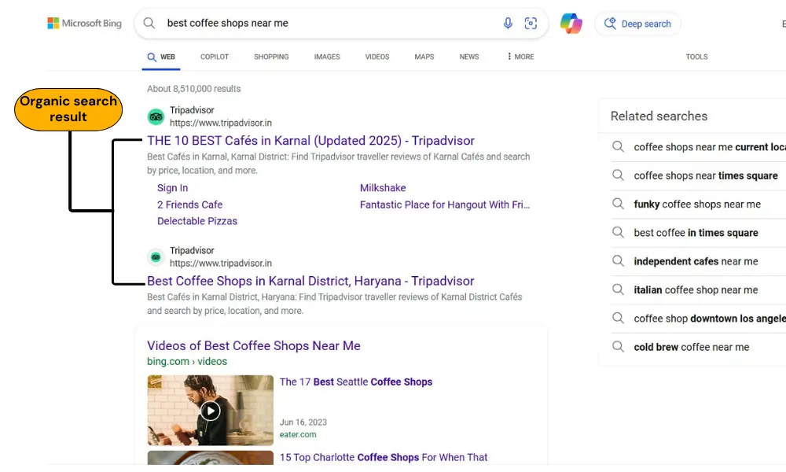Click magnifier icon beside funky coffee shops

pos(618,204)
